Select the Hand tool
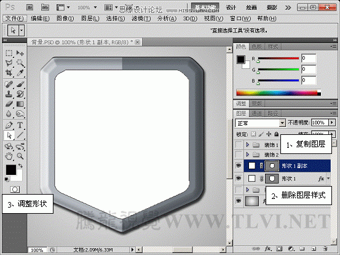 tap(9, 156)
